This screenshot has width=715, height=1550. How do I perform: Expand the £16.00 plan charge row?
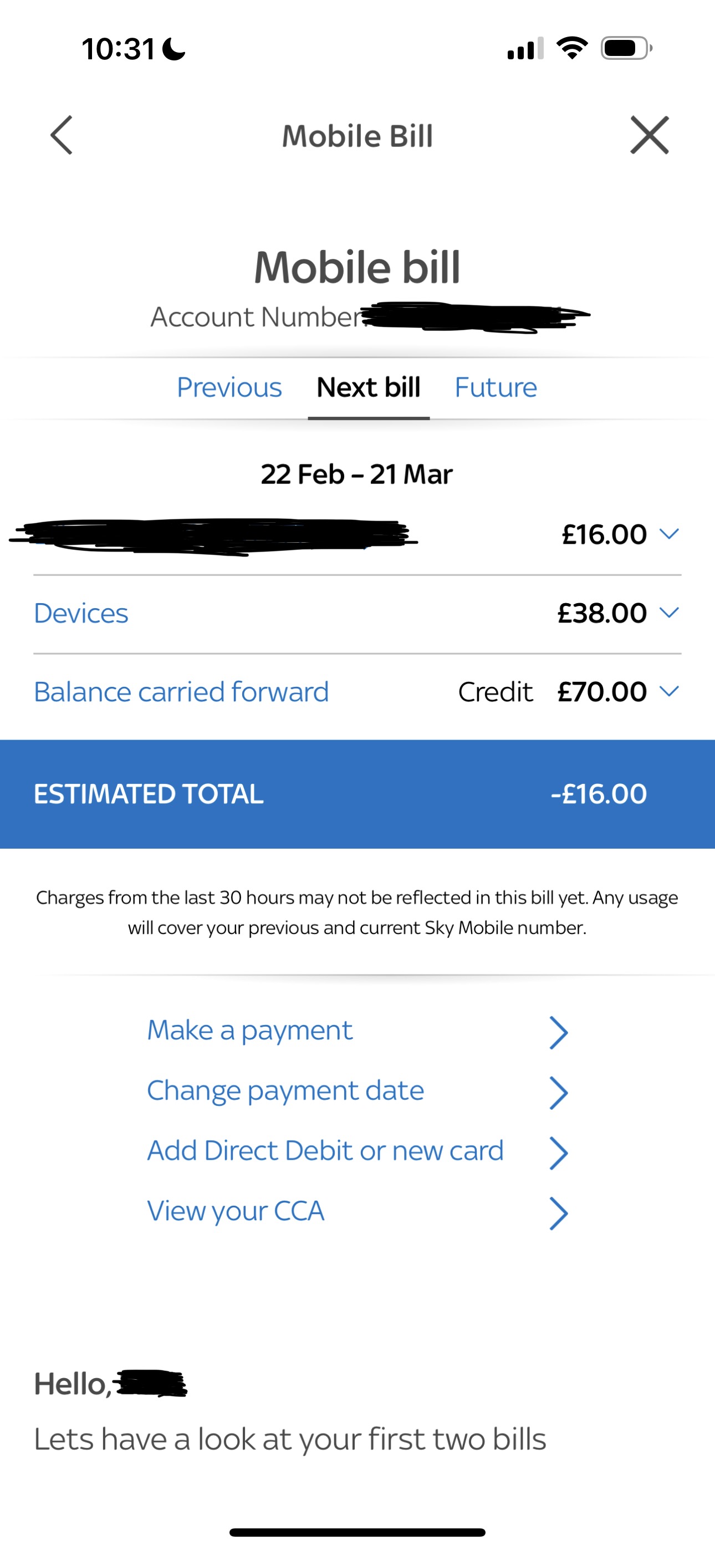(x=668, y=534)
